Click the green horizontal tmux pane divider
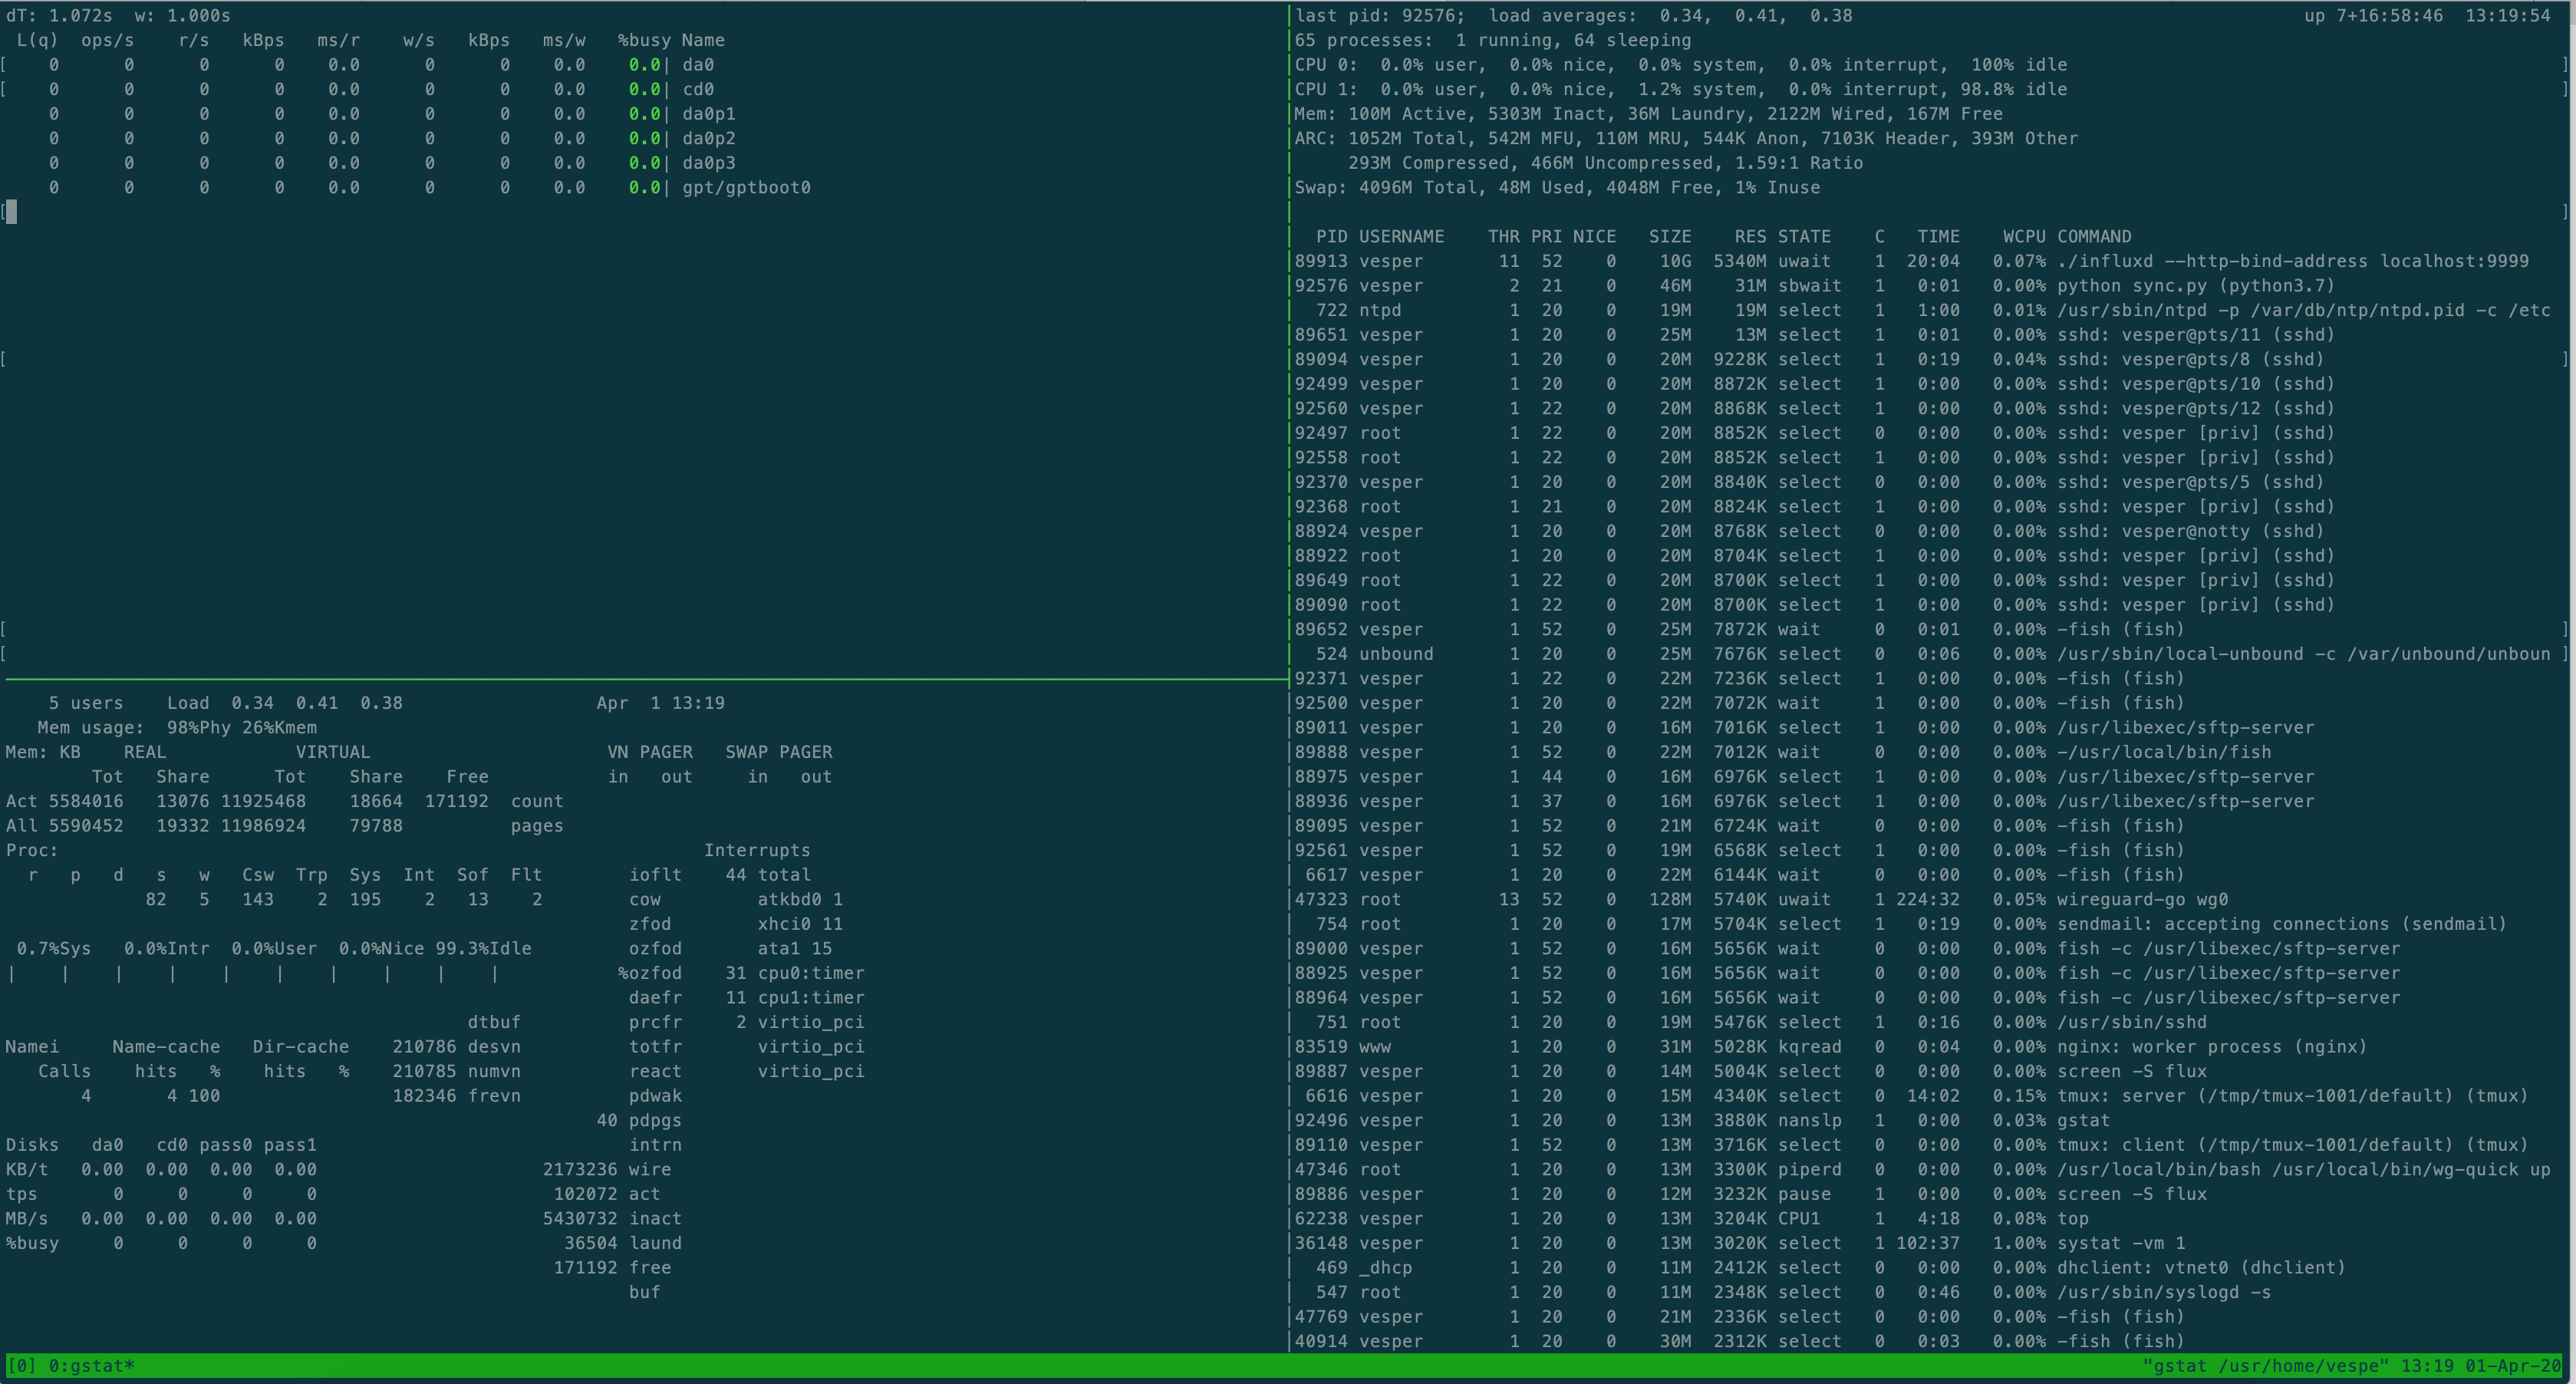 (640, 679)
